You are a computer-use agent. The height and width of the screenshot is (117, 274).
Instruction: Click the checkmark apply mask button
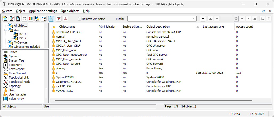(x=203, y=19)
